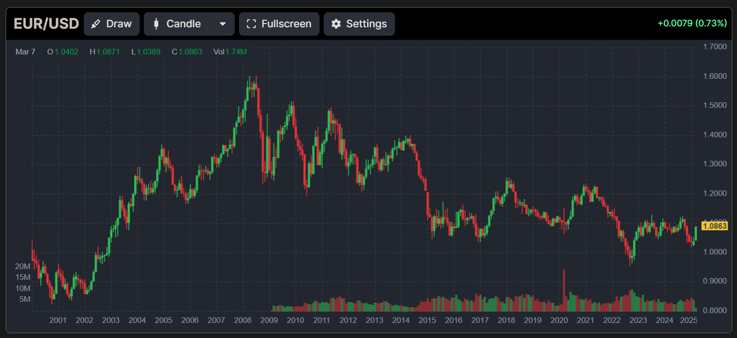This screenshot has height=338, width=737.
Task: Click the candlestick icon beside Candle
Action: tap(155, 24)
